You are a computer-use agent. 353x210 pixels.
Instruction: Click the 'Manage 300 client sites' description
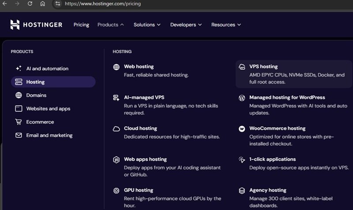(x=291, y=202)
